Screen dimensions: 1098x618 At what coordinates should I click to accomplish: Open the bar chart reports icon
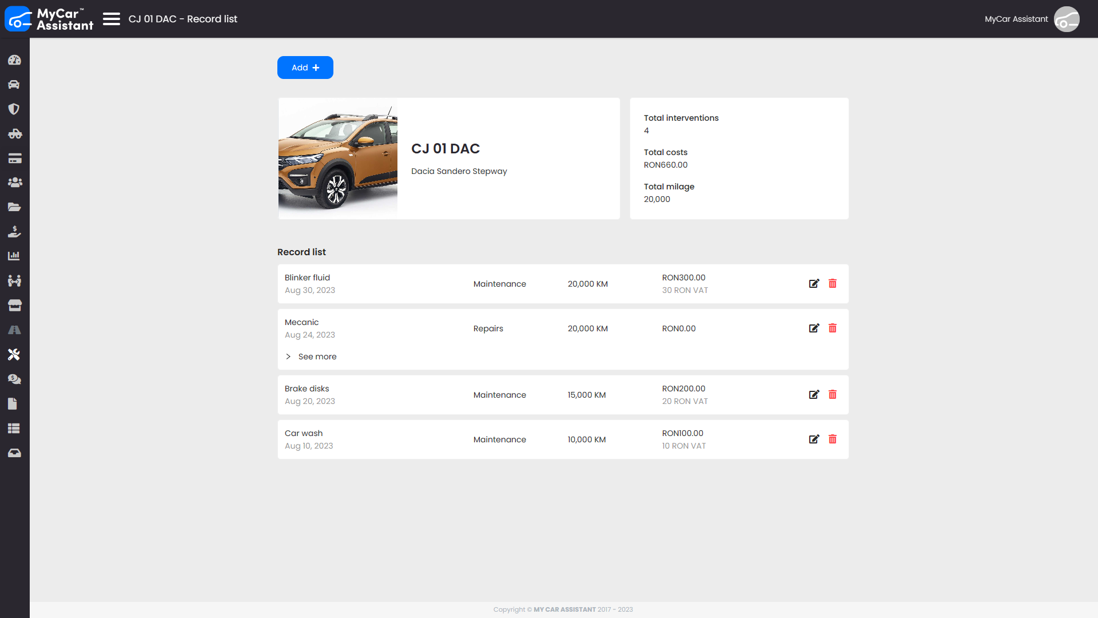pyautogui.click(x=14, y=256)
